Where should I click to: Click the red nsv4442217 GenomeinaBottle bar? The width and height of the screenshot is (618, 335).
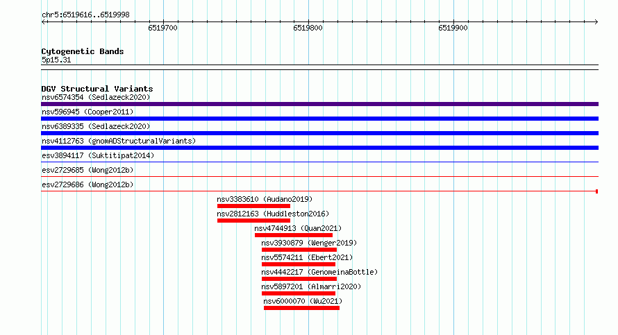pos(299,279)
